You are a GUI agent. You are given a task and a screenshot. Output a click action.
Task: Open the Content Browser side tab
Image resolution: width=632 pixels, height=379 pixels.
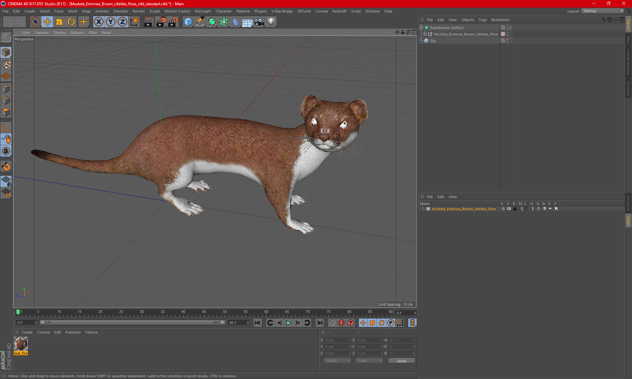(x=628, y=62)
